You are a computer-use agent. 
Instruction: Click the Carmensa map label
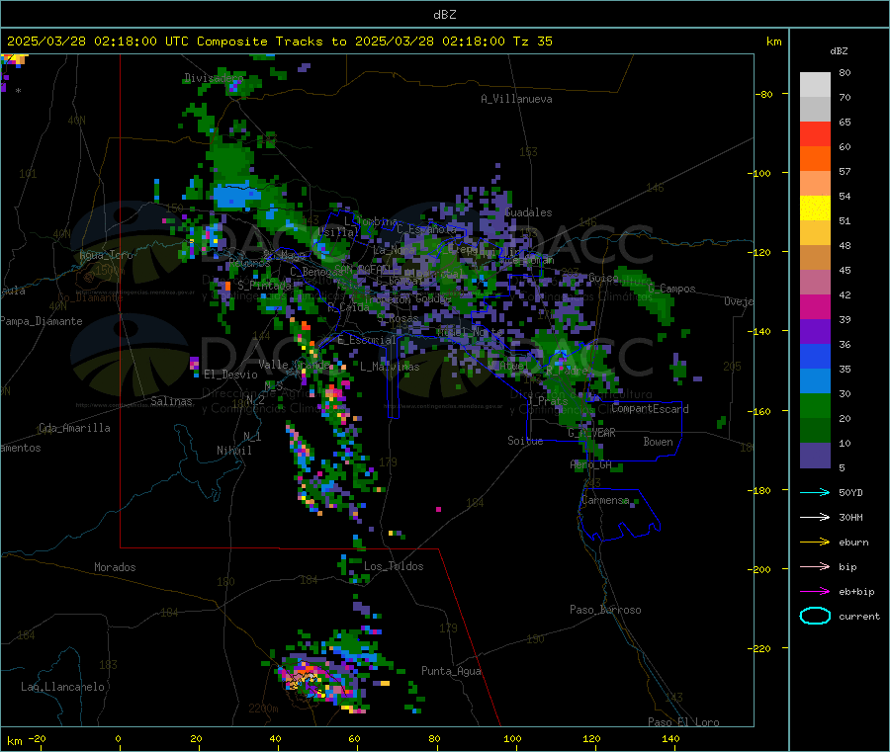[x=605, y=500]
